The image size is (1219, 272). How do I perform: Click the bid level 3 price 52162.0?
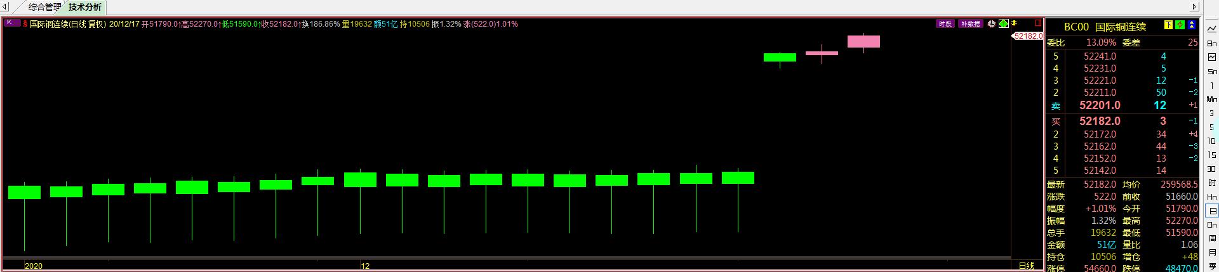point(1100,146)
